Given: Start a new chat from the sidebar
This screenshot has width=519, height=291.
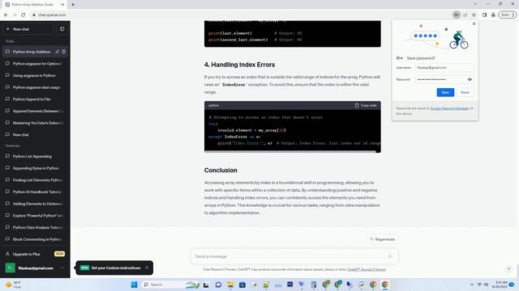Looking at the screenshot, I should click(x=28, y=29).
